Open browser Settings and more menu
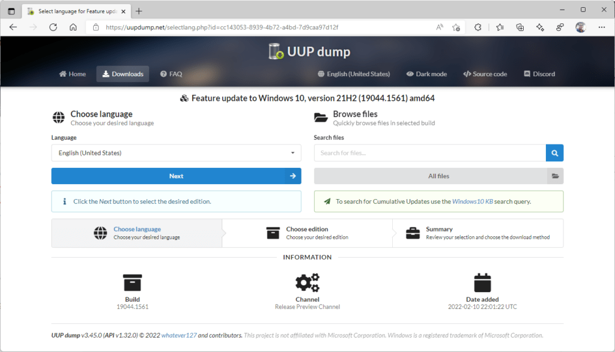The height and width of the screenshot is (352, 615). (601, 27)
